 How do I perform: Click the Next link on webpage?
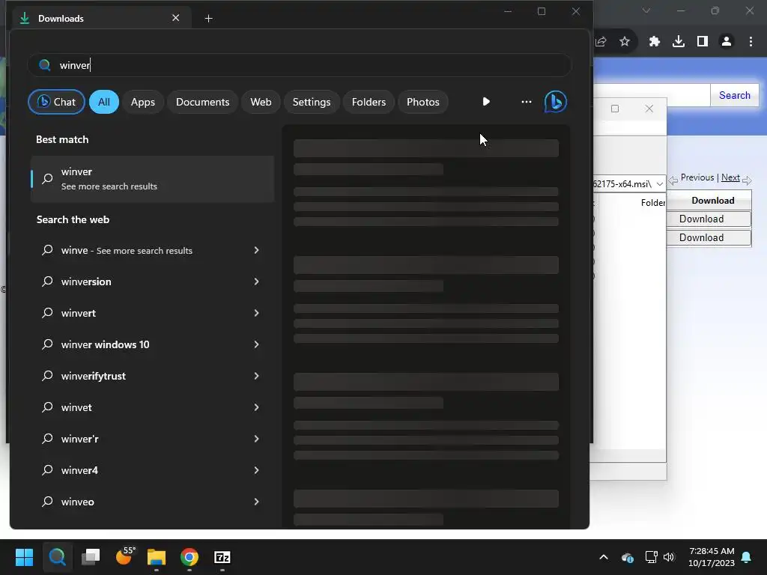(730, 177)
